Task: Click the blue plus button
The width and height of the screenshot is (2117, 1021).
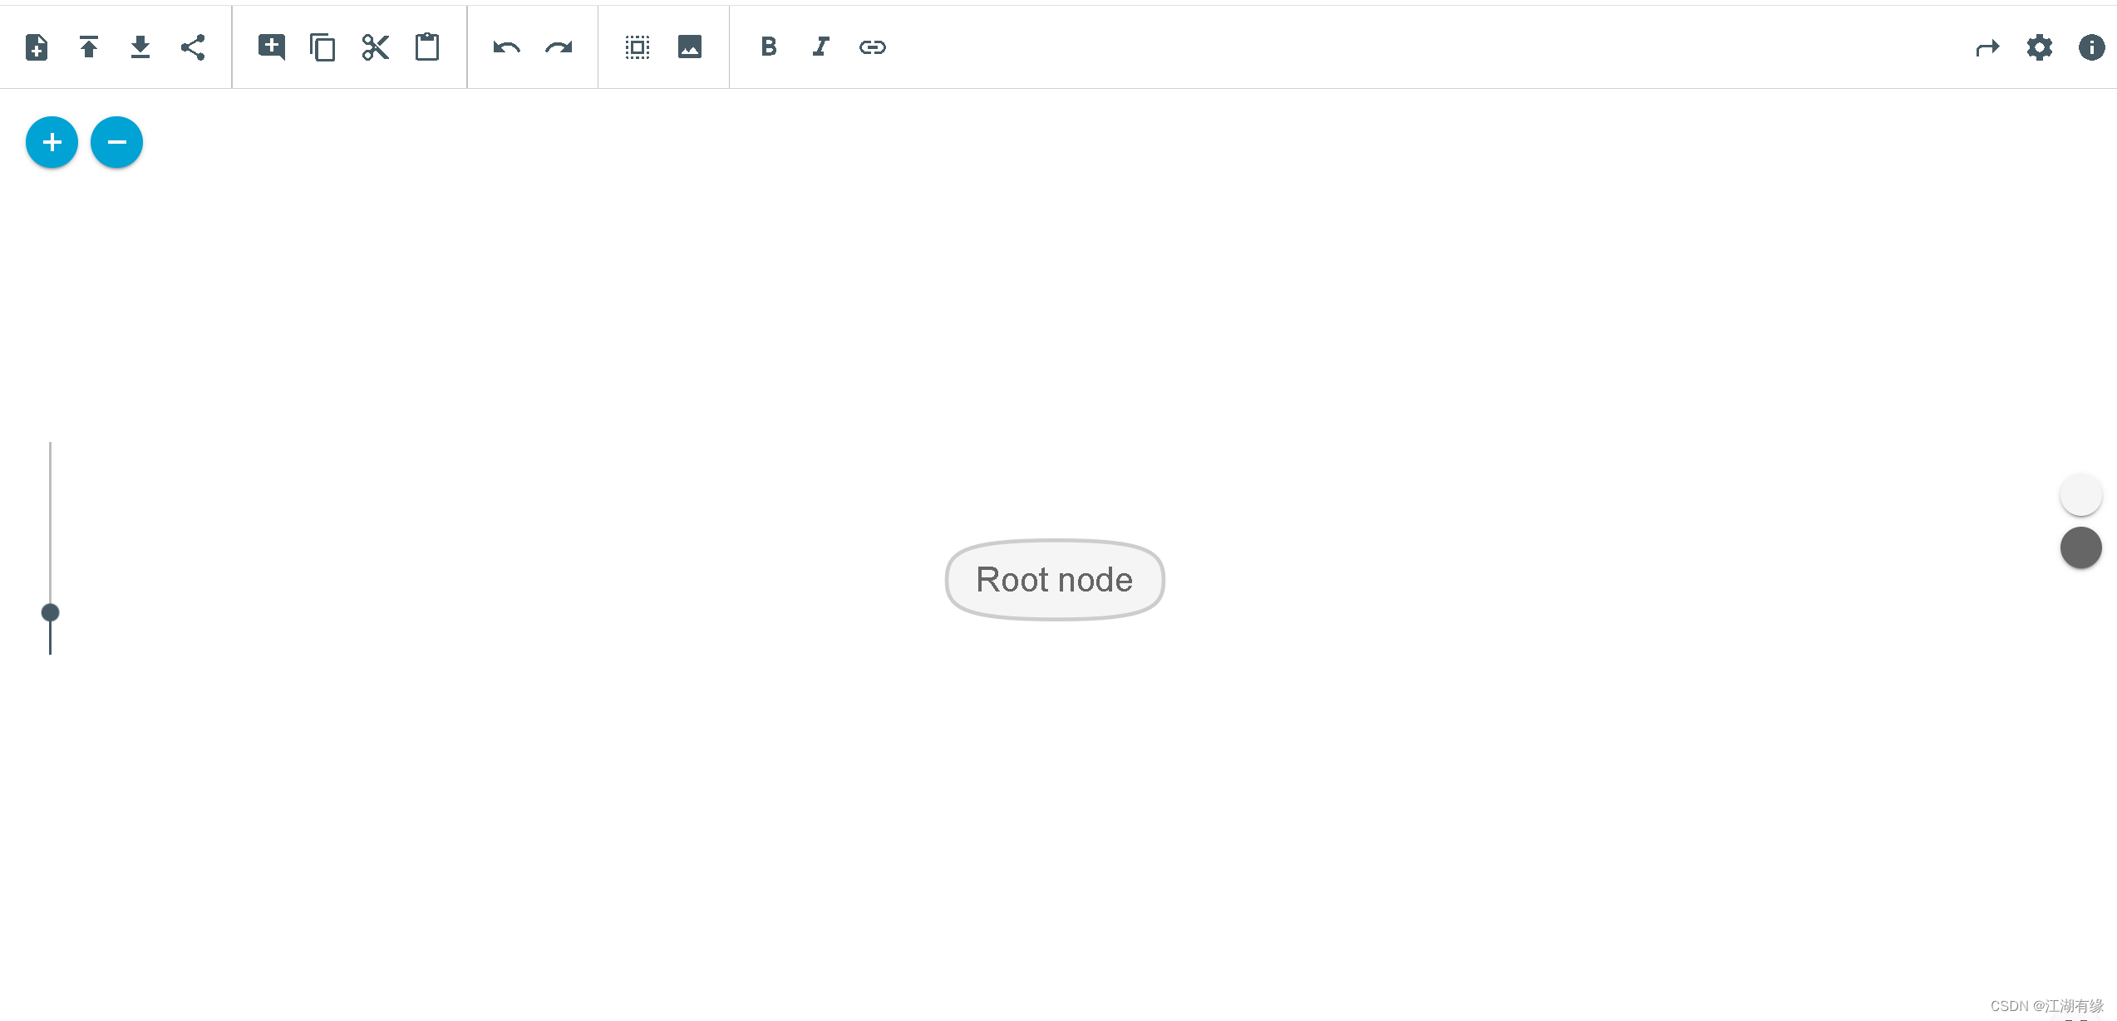Action: pyautogui.click(x=52, y=142)
